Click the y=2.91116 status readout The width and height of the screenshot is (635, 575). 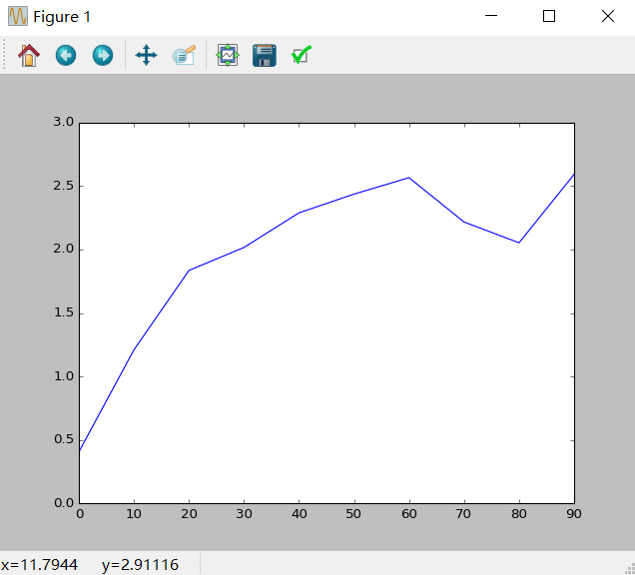140,564
